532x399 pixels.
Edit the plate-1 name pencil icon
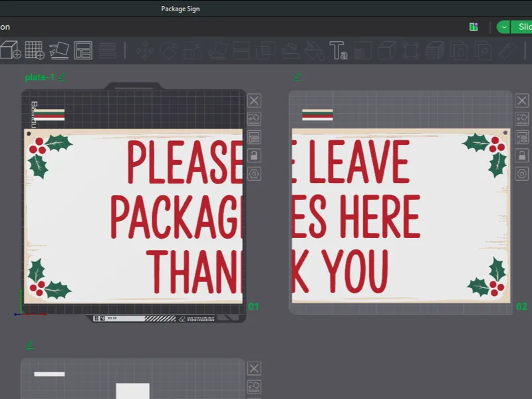tap(62, 77)
